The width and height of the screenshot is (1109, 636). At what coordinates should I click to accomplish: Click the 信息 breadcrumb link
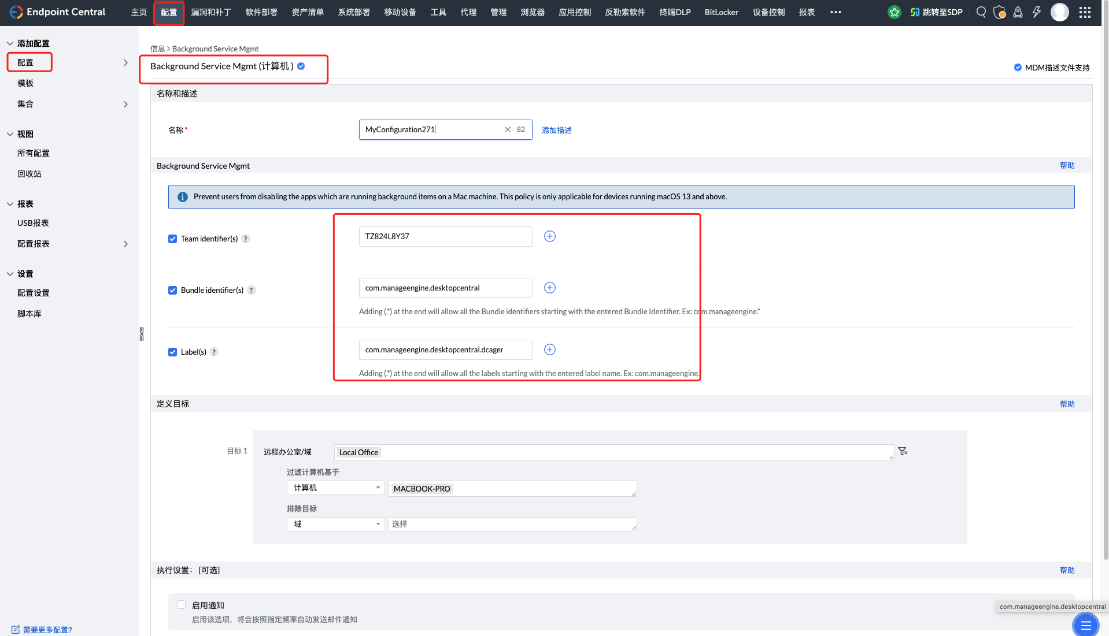tap(157, 49)
